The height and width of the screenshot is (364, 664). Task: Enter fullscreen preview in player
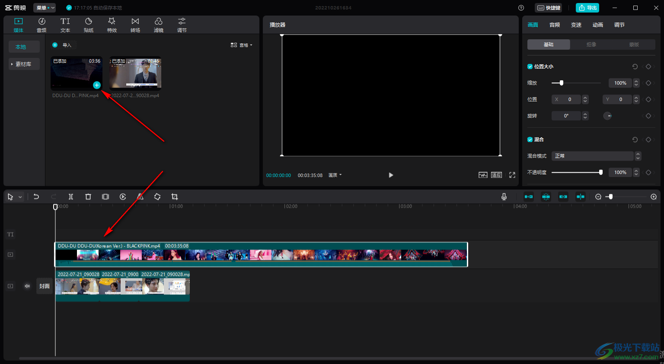click(x=512, y=175)
